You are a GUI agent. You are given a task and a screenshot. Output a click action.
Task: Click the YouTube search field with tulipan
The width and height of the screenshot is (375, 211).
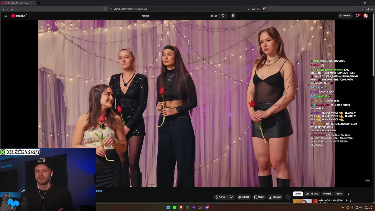click(176, 16)
